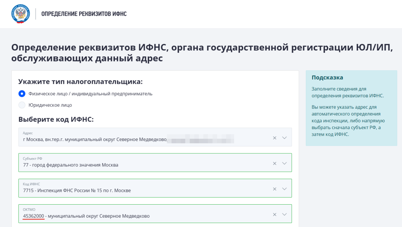Expand the Адрес dropdown chevron
The image size is (402, 227).
click(284, 138)
